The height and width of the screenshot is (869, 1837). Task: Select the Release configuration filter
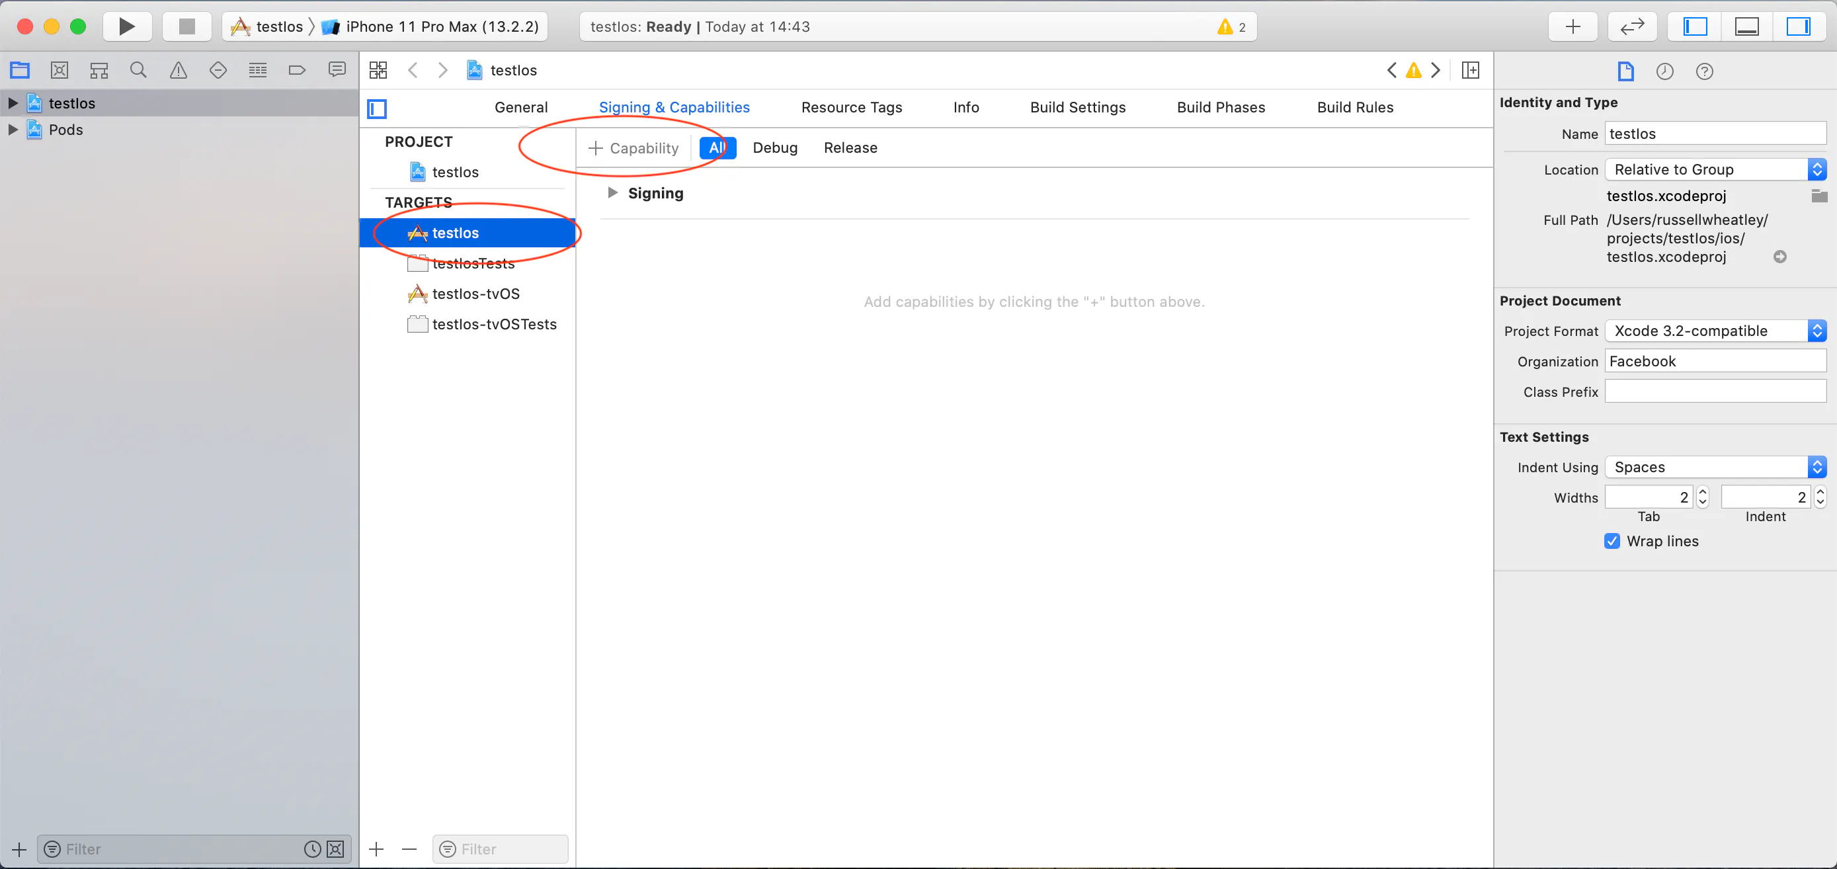pyautogui.click(x=850, y=147)
